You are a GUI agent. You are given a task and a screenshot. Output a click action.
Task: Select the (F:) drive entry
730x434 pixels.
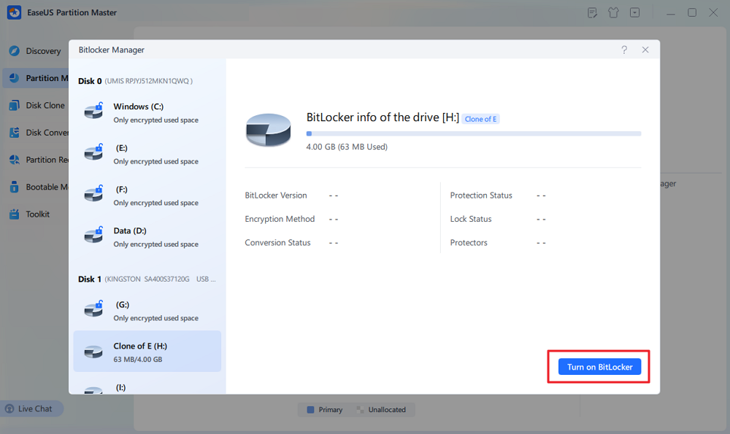pos(147,195)
